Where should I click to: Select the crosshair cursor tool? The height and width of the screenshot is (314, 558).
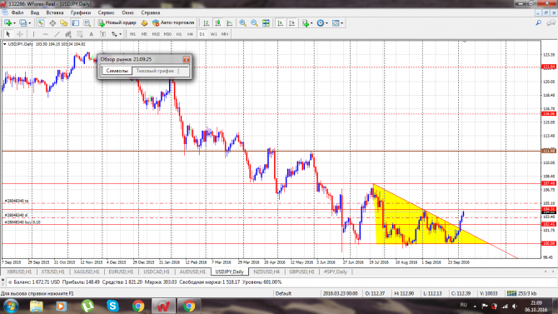point(20,34)
